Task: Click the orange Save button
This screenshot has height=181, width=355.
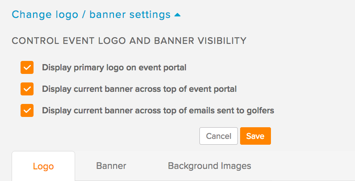Action: pos(255,136)
